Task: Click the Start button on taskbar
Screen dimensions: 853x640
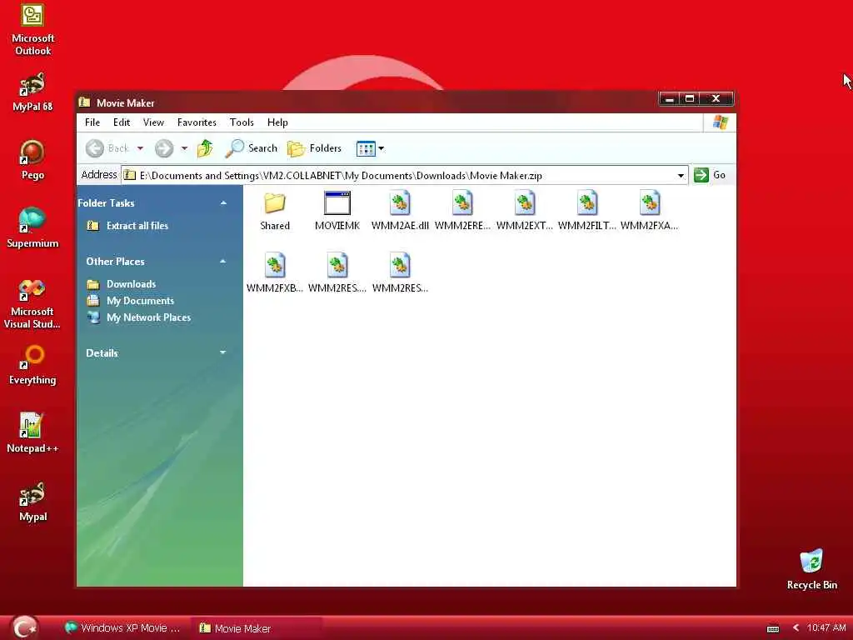Action: (25, 627)
